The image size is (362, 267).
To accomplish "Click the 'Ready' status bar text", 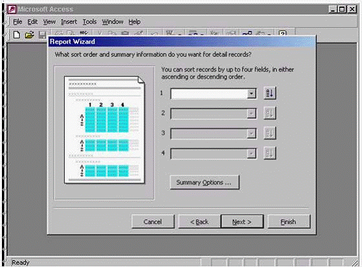I will [21, 262].
